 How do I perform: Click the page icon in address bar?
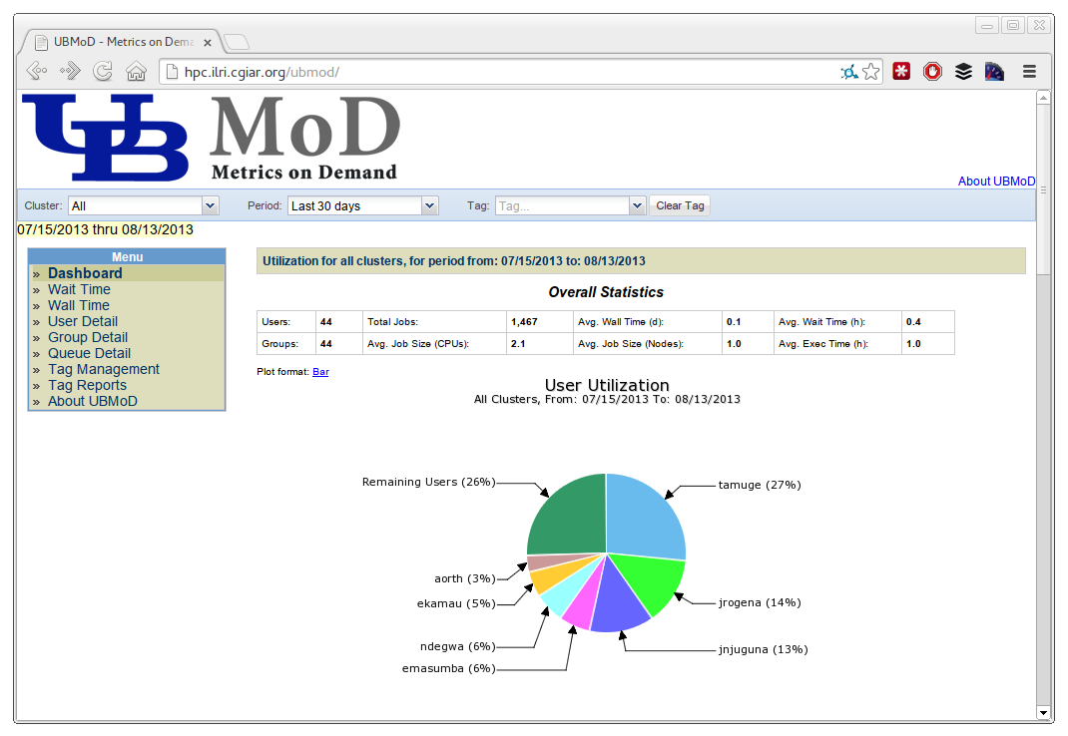click(x=173, y=72)
